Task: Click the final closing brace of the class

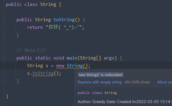Action: pyautogui.click(x=7, y=97)
